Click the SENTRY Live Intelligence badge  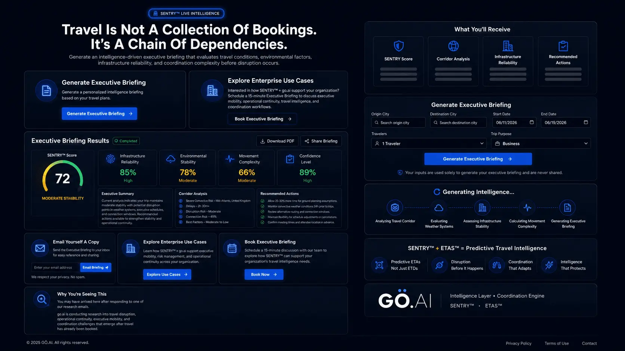[x=186, y=13]
